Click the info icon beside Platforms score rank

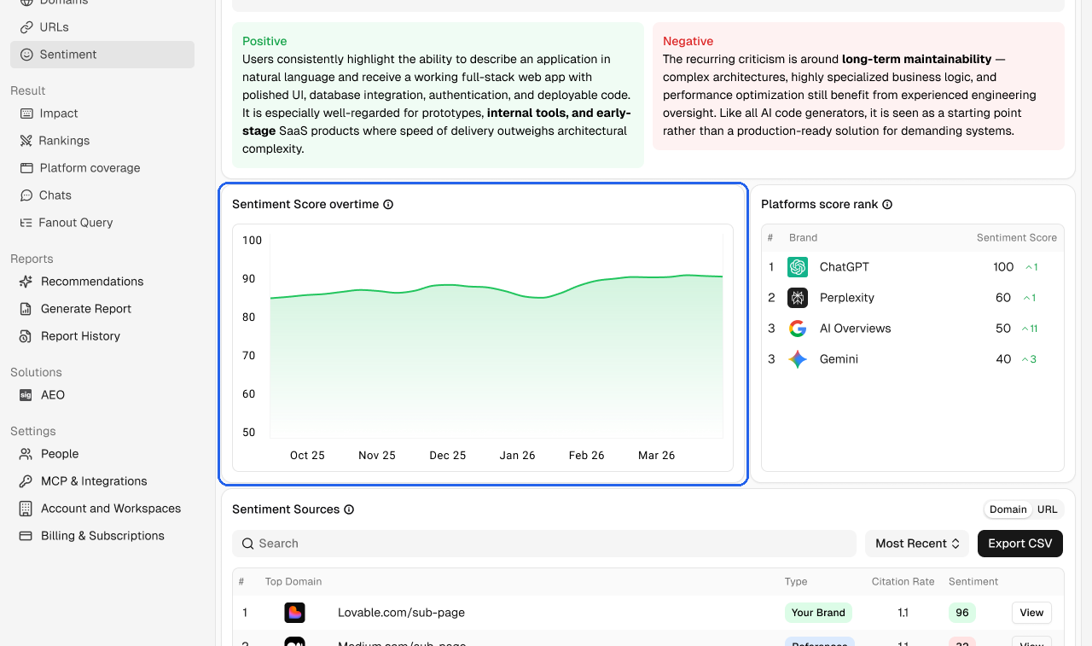pyautogui.click(x=887, y=205)
